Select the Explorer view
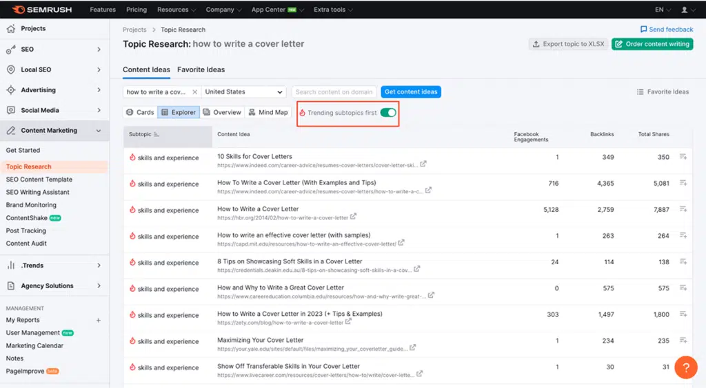The image size is (706, 388). 179,112
